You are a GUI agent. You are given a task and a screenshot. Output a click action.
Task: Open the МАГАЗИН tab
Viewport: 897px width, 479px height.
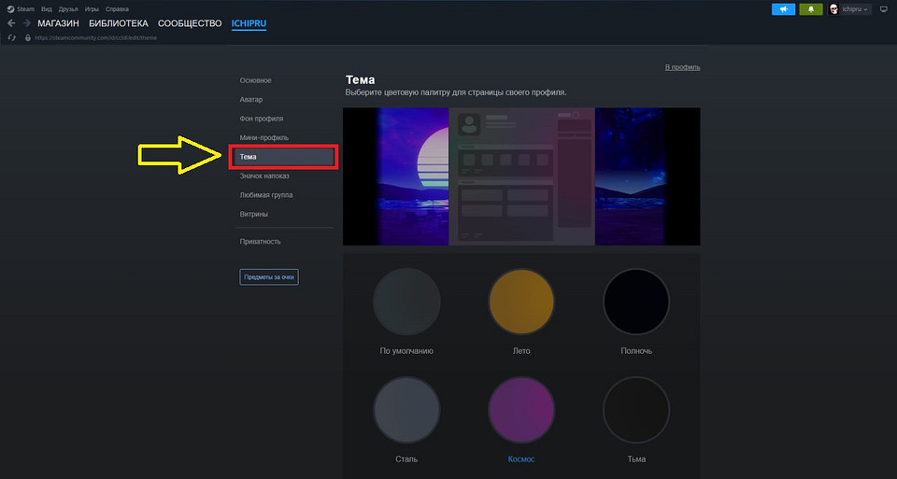(x=58, y=22)
